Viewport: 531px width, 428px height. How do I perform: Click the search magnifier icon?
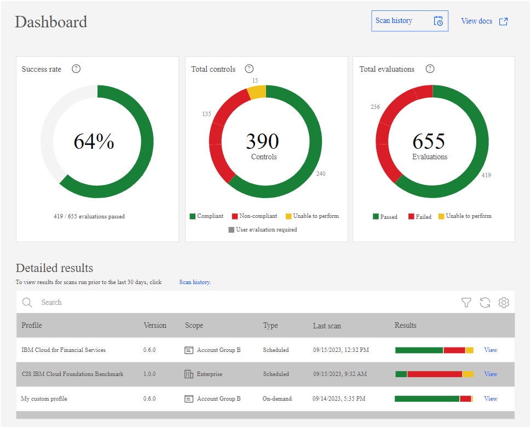[27, 302]
